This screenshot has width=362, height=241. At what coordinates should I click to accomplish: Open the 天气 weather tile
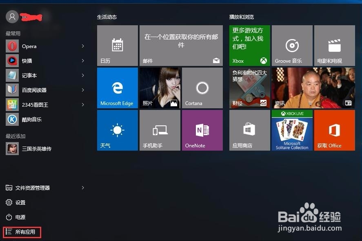(x=118, y=130)
